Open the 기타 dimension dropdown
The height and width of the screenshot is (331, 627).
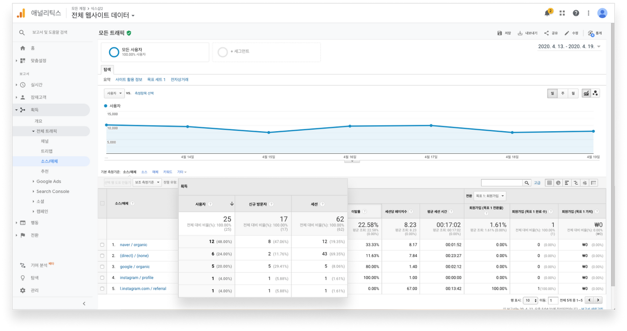182,172
